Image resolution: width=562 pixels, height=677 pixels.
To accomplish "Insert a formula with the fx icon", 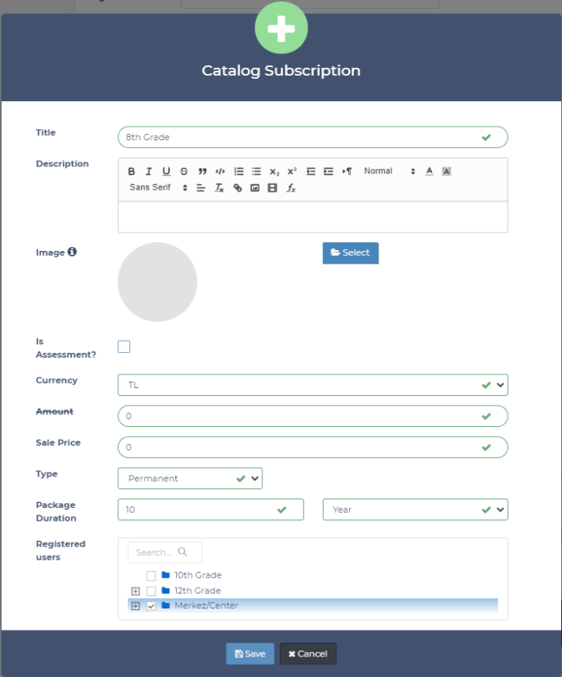I will pos(291,188).
